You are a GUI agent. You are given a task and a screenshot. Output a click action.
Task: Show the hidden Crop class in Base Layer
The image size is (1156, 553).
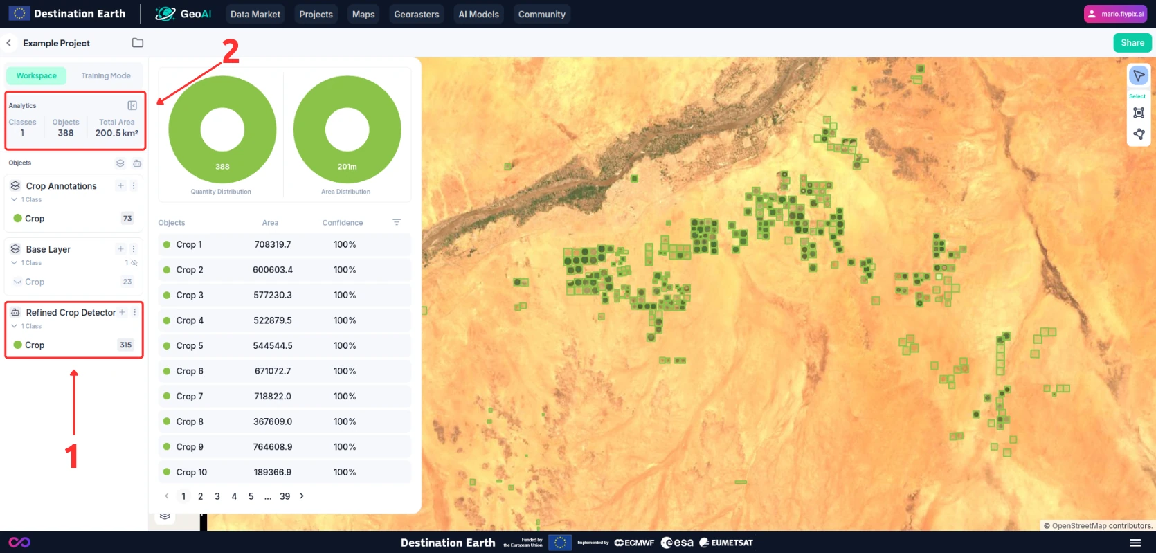pyautogui.click(x=18, y=282)
